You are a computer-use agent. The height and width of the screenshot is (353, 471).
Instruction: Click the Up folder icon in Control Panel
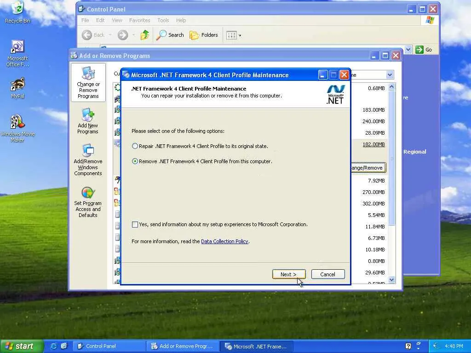[145, 35]
